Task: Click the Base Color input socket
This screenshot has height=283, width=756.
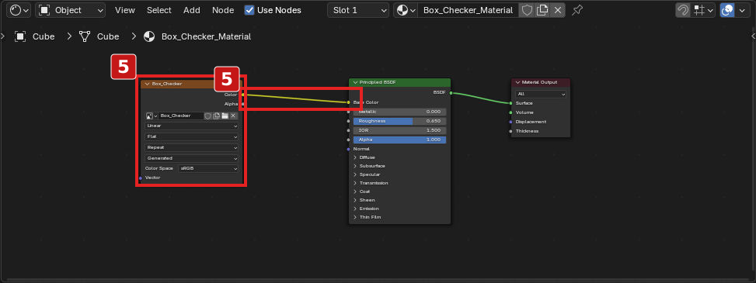Action: [x=349, y=102]
